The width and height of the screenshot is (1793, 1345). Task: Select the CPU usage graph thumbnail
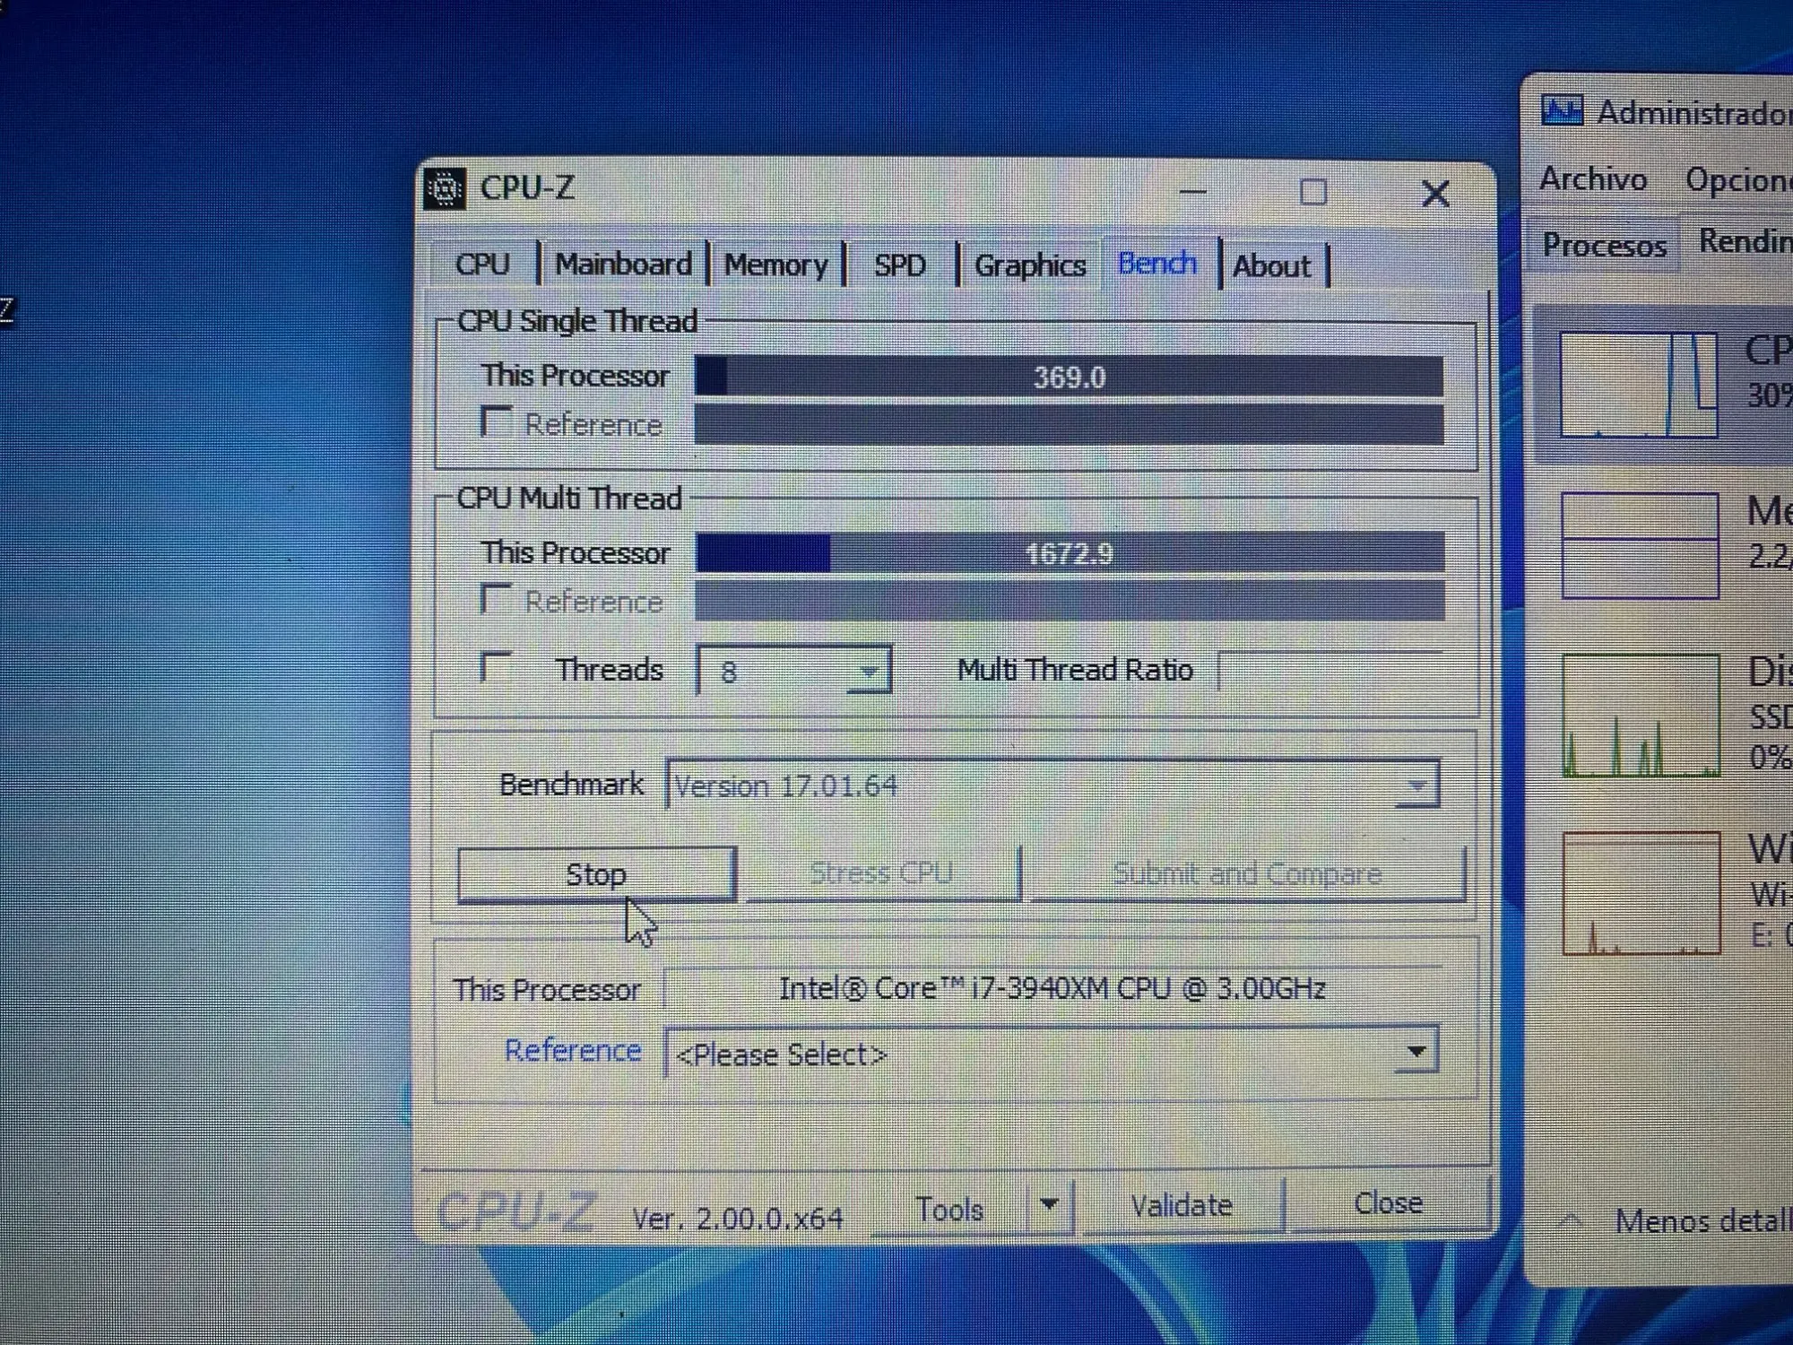coord(1638,385)
